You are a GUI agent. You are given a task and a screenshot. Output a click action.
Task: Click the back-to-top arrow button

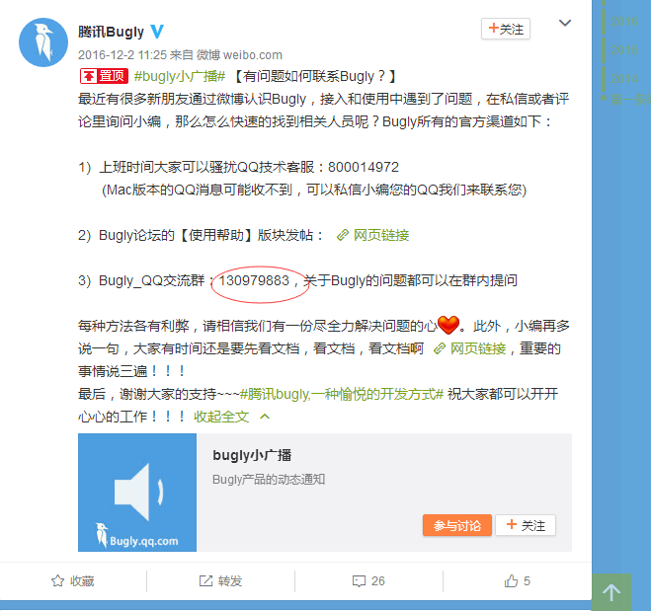pos(611,592)
